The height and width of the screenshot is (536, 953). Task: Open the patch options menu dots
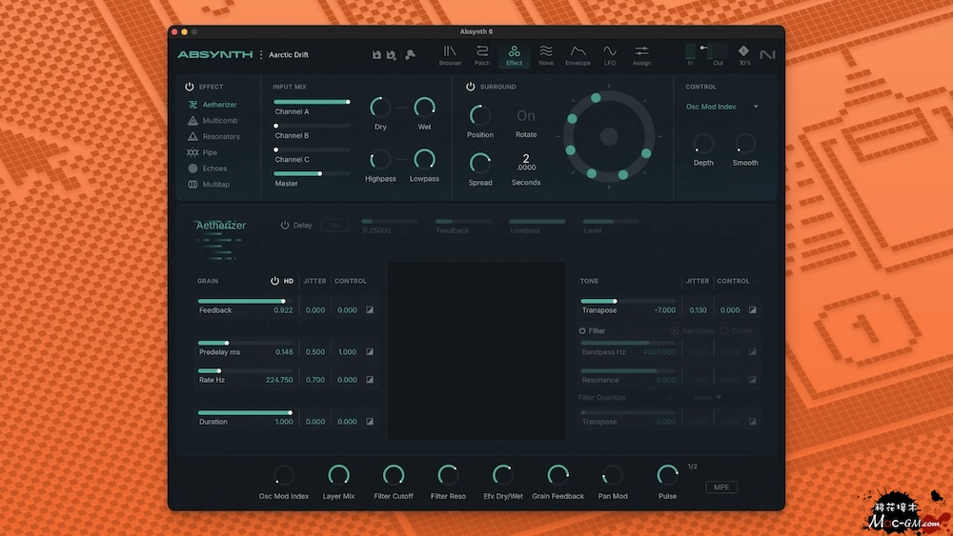point(261,55)
